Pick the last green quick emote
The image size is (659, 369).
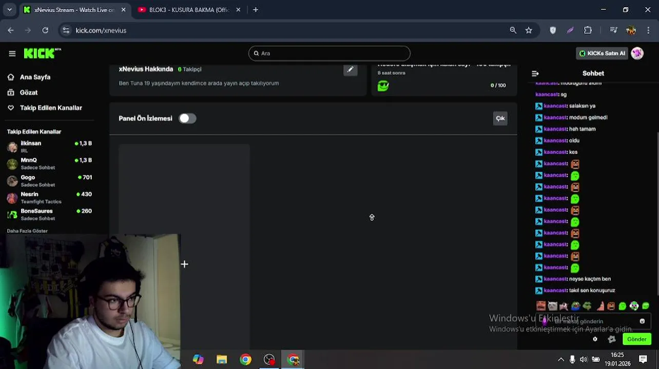coord(646,306)
